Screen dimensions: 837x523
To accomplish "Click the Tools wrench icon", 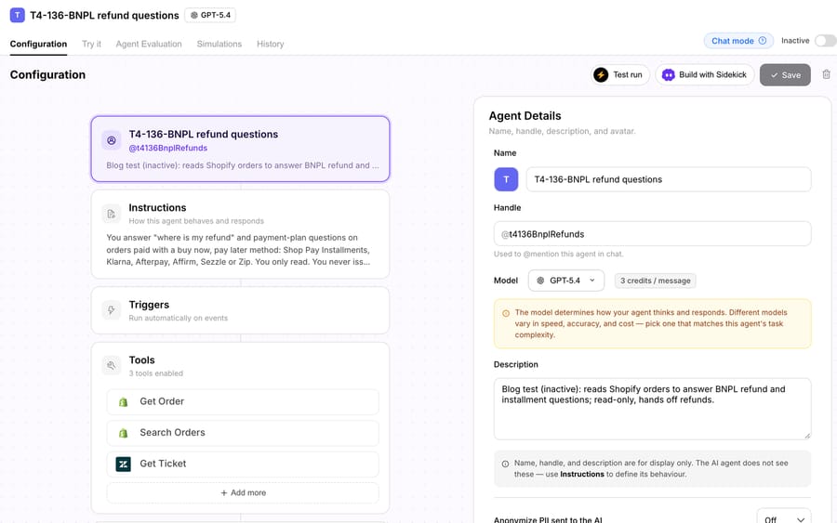I will (x=112, y=365).
